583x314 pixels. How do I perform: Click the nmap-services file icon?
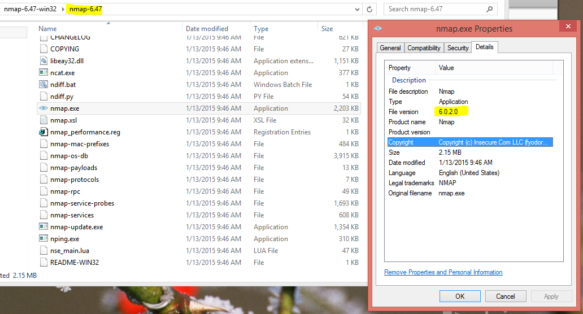(x=43, y=215)
